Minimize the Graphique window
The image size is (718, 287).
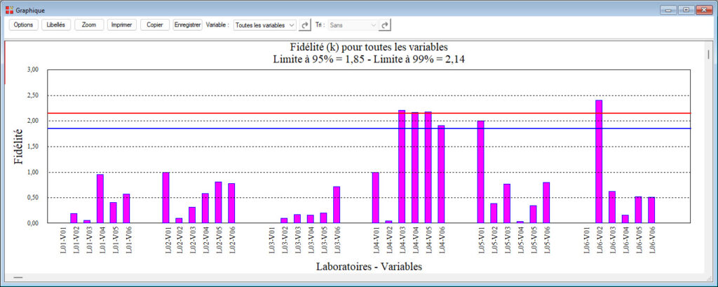click(x=667, y=10)
